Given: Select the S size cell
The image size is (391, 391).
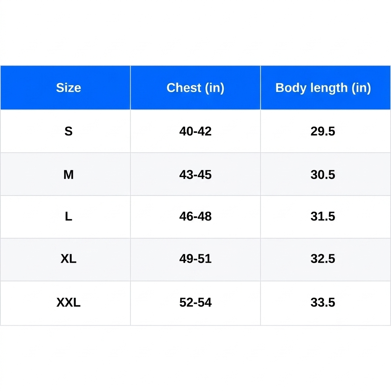Looking at the screenshot, I should pos(65,131).
